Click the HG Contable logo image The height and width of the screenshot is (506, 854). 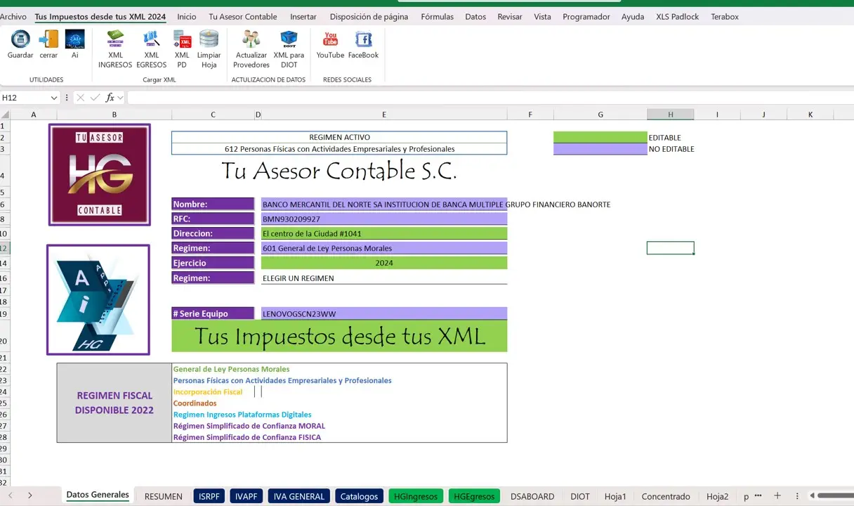[x=99, y=174]
